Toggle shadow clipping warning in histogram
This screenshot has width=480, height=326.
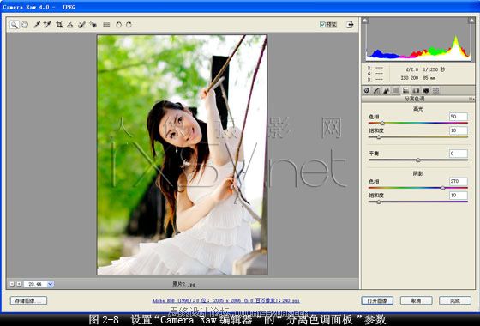[365, 21]
